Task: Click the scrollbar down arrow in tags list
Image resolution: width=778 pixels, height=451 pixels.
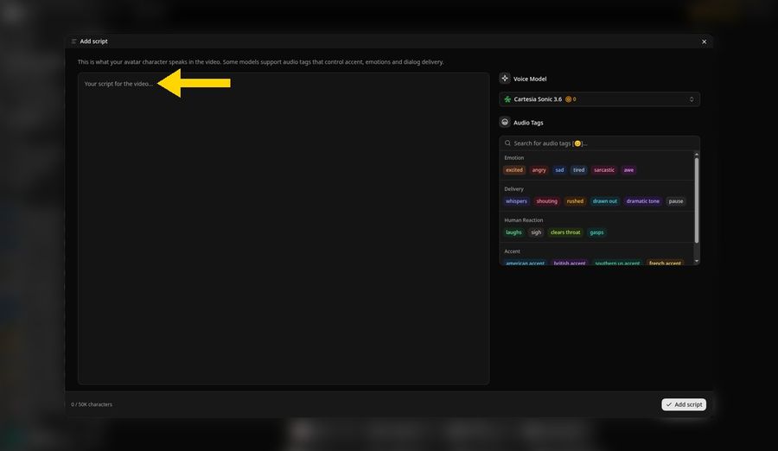Action: tap(697, 261)
